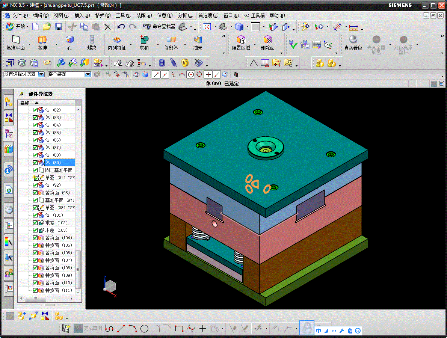Open the 求和 dropdown arrow
The width and height of the screenshot is (447, 338).
[158, 44]
